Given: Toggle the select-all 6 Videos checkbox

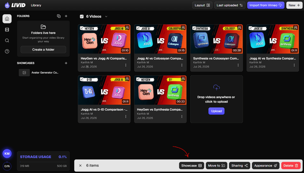Looking at the screenshot, I should click(82, 17).
